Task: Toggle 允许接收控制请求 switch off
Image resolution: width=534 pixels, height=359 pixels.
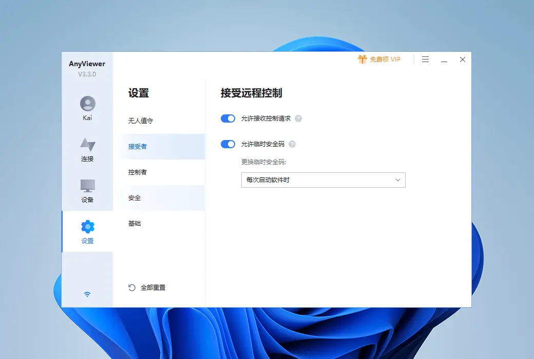Action: pos(228,118)
